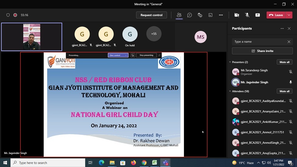Click the Windows search box
297x167 pixels.
point(48,163)
